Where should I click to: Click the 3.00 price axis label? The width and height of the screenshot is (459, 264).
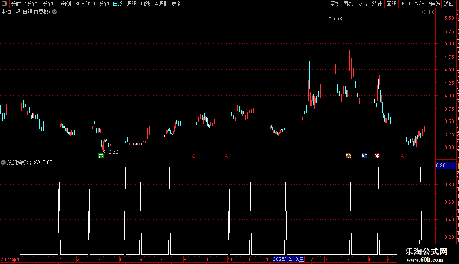pos(449,147)
